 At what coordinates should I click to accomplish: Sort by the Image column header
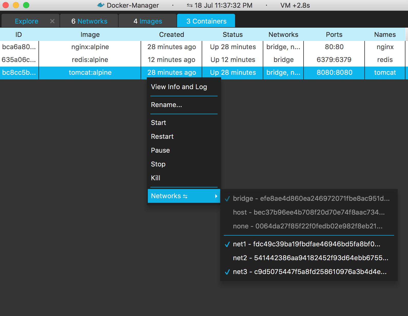click(x=90, y=35)
